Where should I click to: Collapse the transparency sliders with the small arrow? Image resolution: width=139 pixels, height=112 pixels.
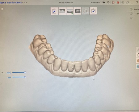click(2, 73)
